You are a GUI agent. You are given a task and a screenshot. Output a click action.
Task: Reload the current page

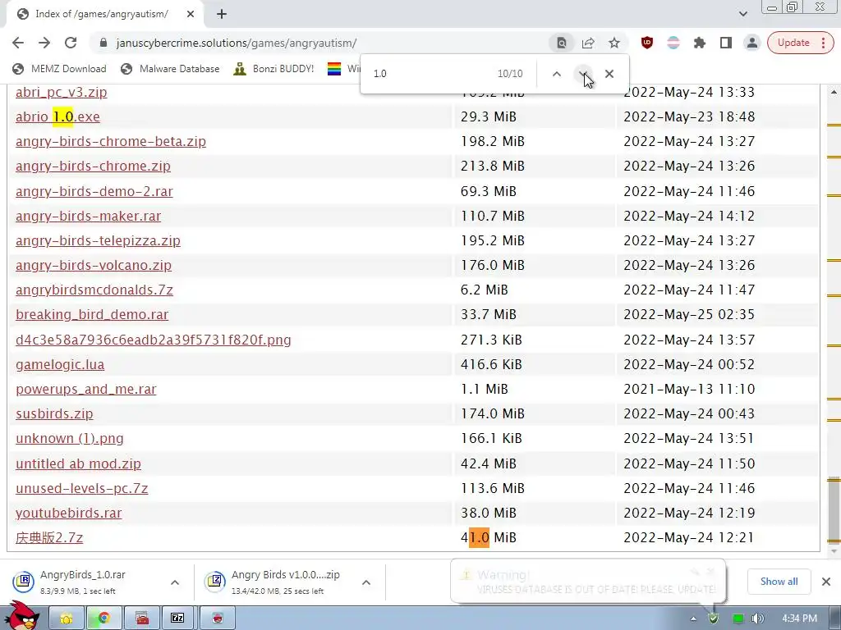pos(71,43)
